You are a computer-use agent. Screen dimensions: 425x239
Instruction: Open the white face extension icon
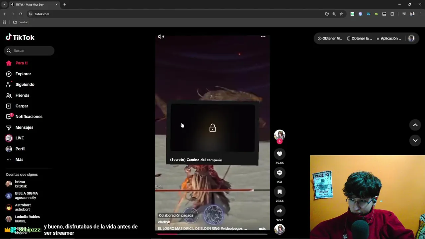point(384,14)
